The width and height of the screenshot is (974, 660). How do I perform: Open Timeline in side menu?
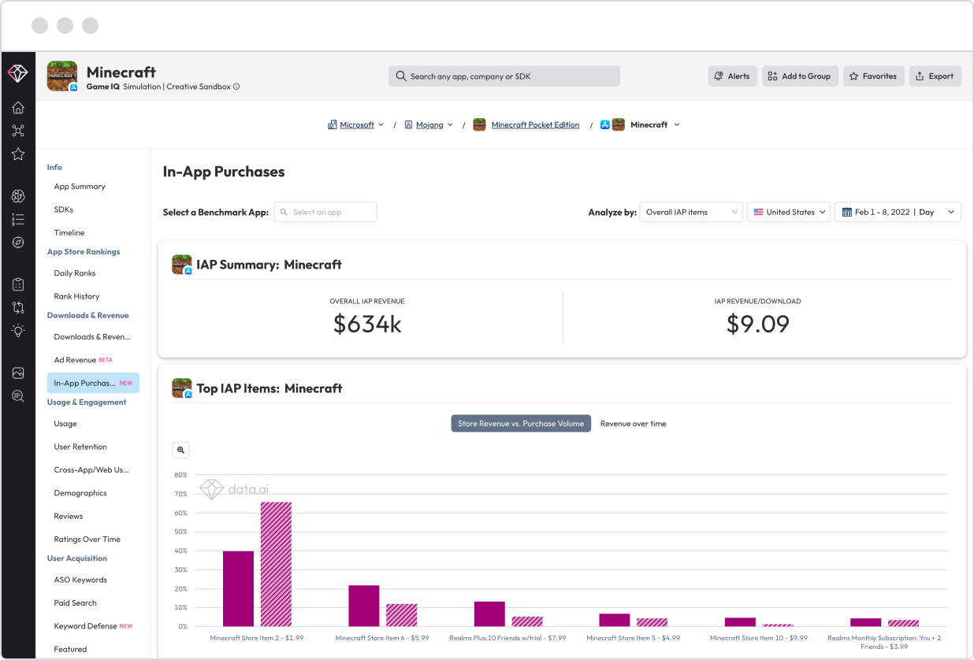69,233
